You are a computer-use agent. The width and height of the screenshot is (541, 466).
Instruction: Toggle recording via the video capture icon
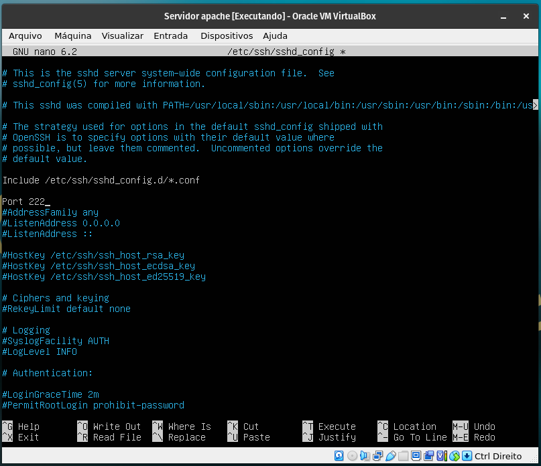coord(427,456)
